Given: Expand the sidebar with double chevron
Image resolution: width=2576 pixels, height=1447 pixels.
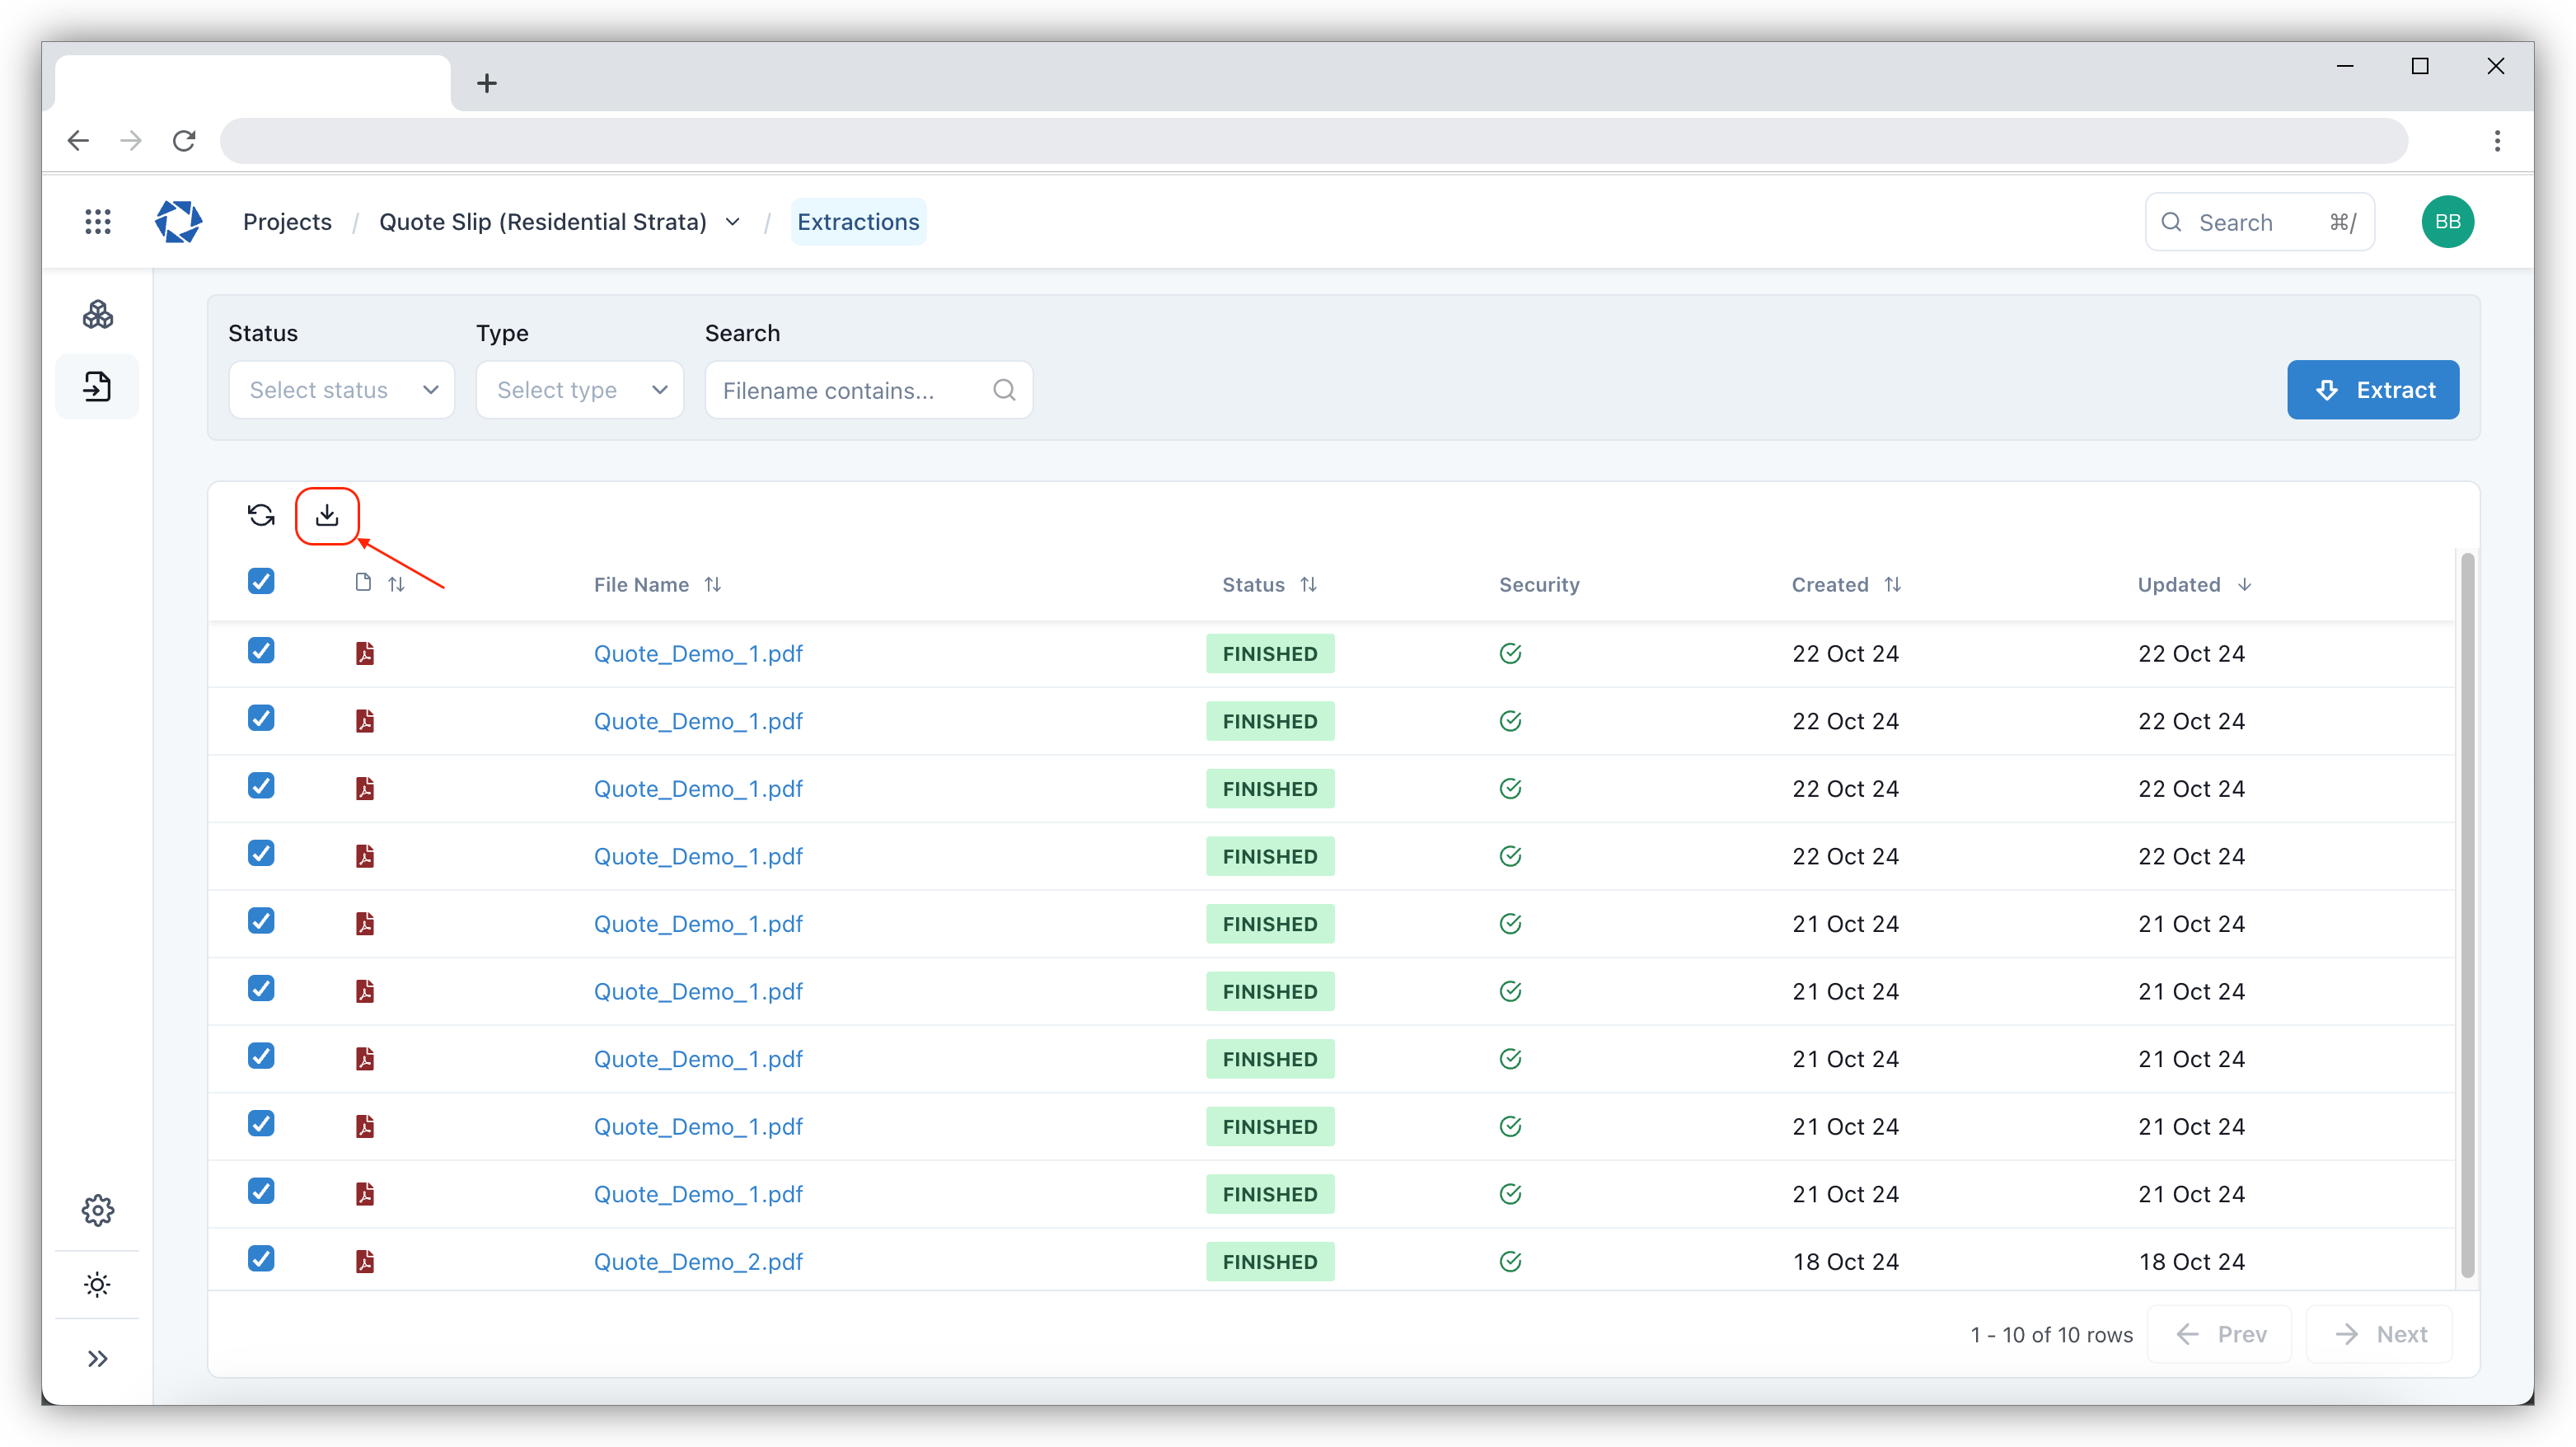Looking at the screenshot, I should tap(98, 1358).
